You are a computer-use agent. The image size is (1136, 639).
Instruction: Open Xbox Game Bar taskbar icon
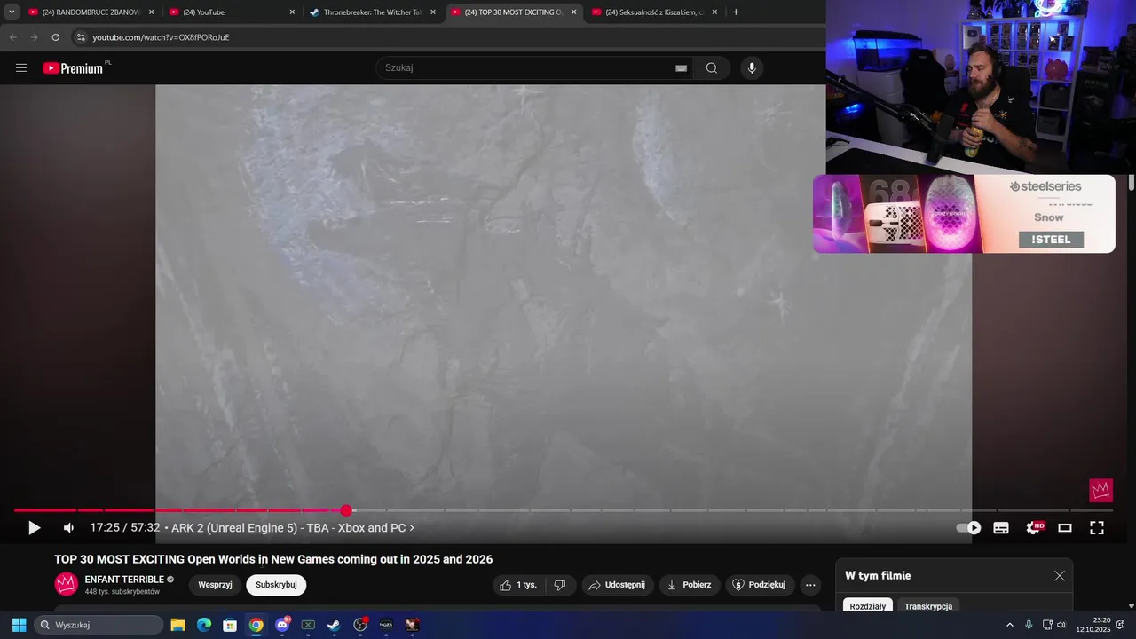tap(308, 625)
